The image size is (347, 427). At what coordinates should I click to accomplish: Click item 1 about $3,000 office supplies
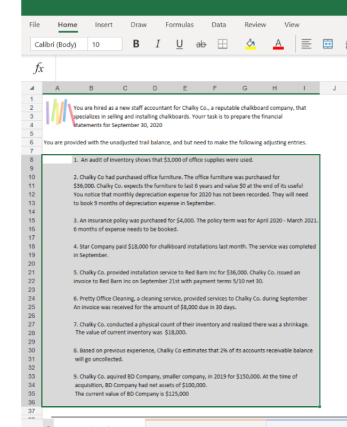pyautogui.click(x=163, y=160)
